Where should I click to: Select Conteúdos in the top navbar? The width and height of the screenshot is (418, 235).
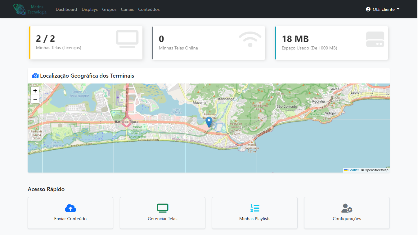click(149, 9)
